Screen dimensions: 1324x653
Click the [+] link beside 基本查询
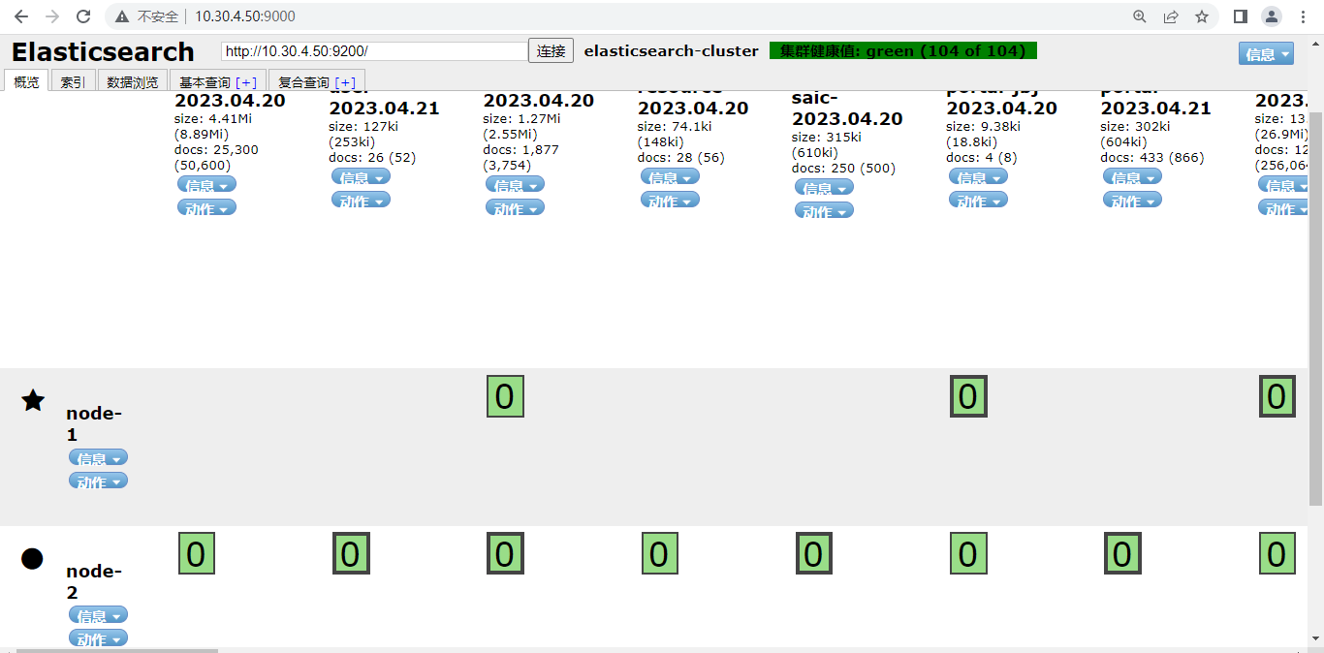coord(246,82)
